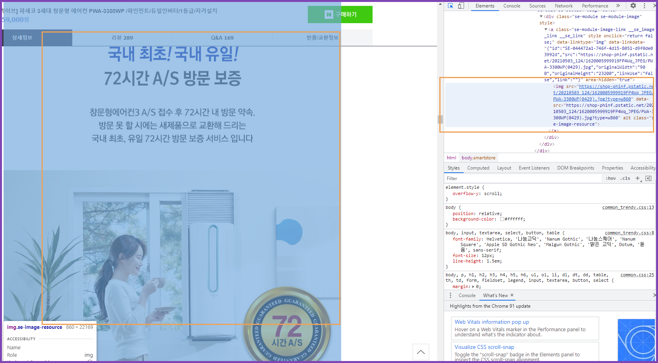Viewport: 658px width, 363px height.
Task: Show more DevTools tabs with the chevron
Action: (x=618, y=5)
